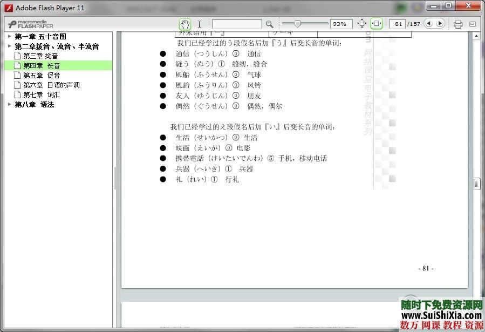485x332 pixels.
Task: Go to next page arrow
Action: point(440,24)
